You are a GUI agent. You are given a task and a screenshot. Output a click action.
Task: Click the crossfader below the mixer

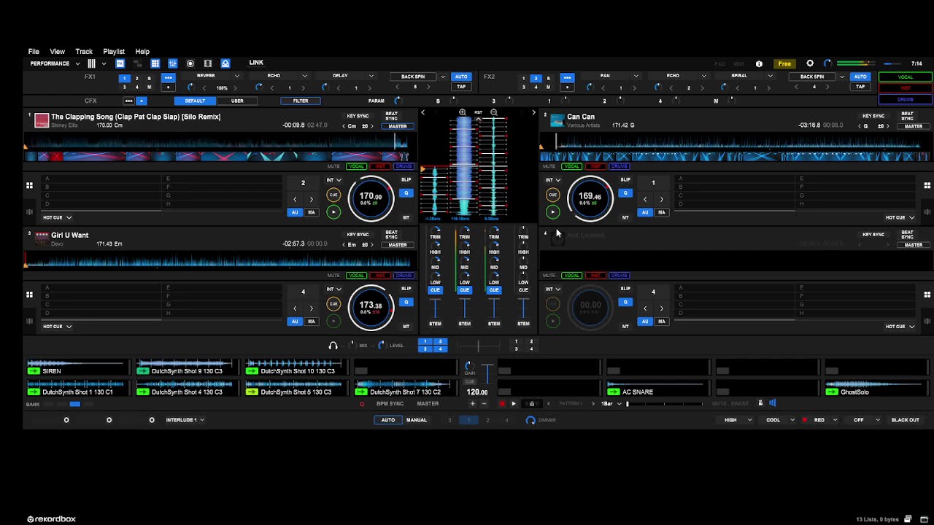point(478,346)
